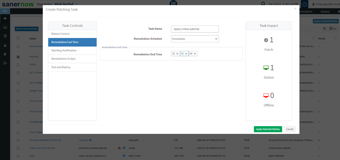This screenshot has height=160, width=340.
Task: Click the table search icon button
Action: click(325, 29)
